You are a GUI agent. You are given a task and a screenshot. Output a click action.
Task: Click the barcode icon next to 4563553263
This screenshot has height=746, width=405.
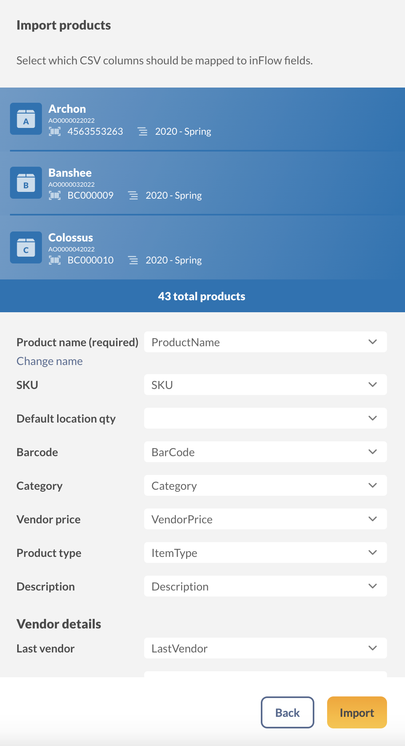point(55,132)
